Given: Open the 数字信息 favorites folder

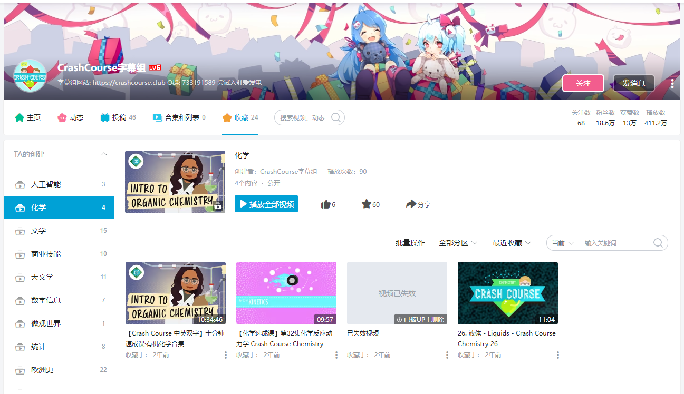Looking at the screenshot, I should 59,300.
